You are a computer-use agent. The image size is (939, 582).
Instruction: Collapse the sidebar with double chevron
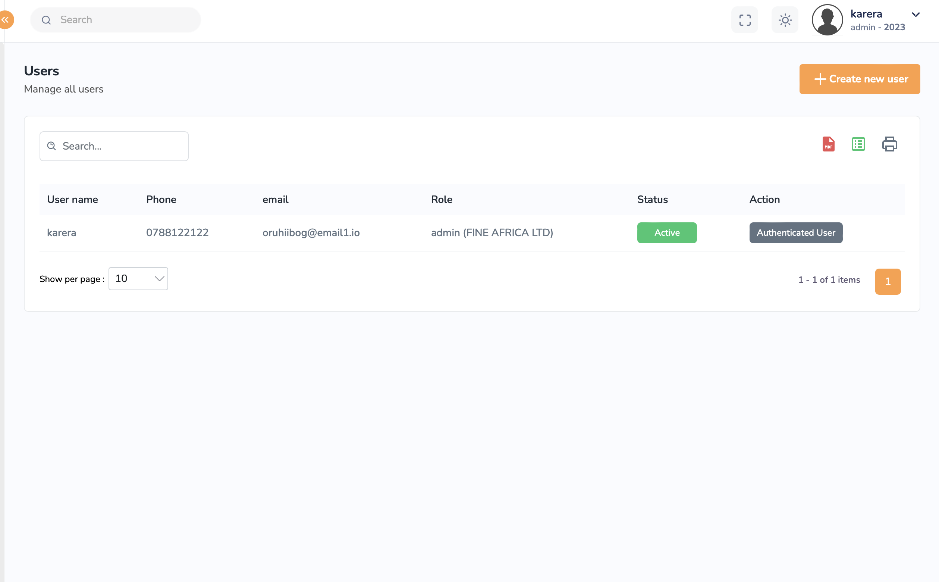coord(5,20)
